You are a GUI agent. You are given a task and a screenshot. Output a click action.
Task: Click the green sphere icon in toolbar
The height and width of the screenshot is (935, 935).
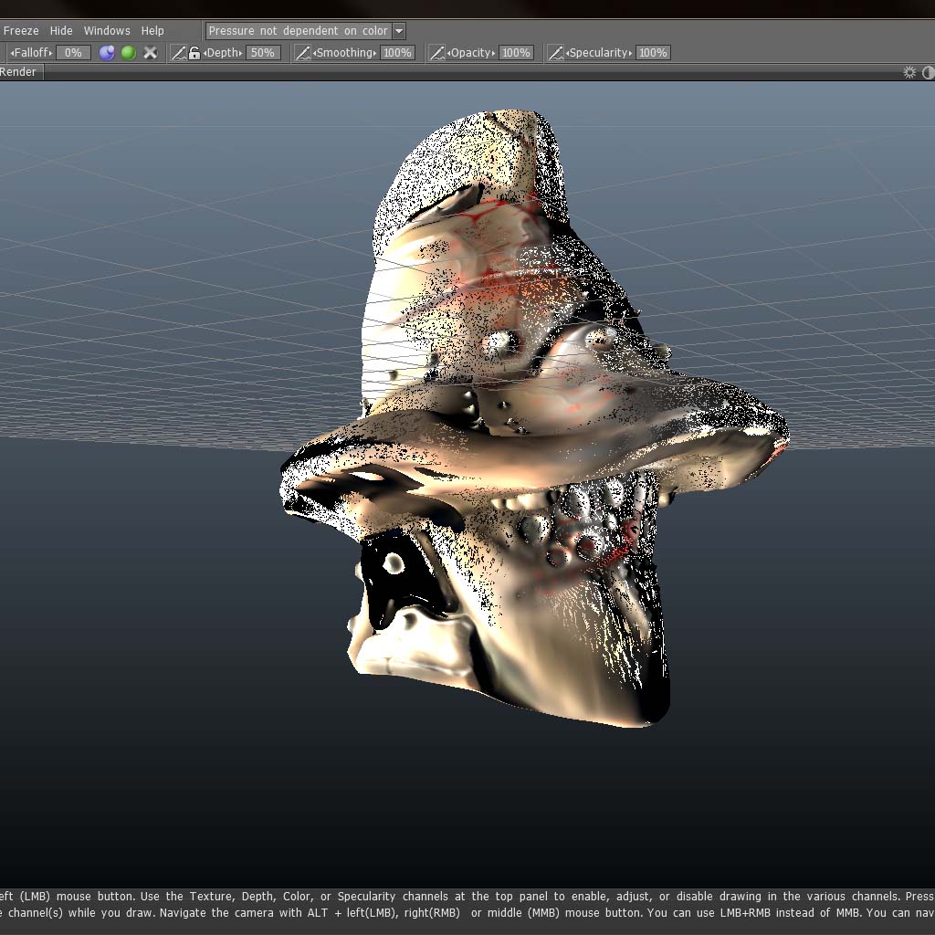click(129, 53)
